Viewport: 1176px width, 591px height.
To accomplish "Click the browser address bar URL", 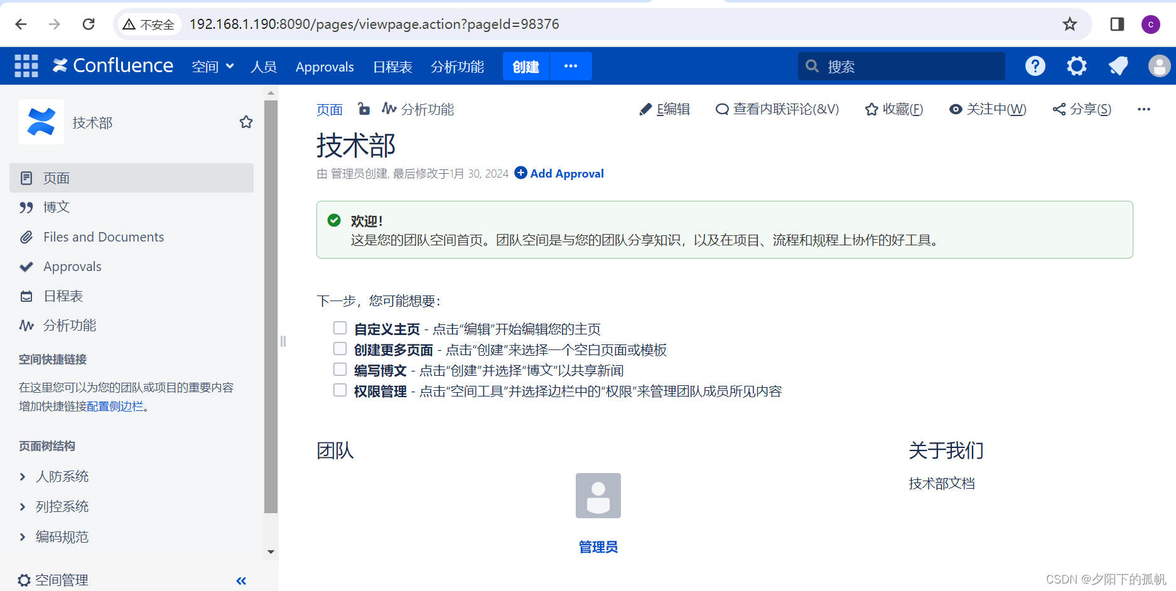I will [374, 24].
